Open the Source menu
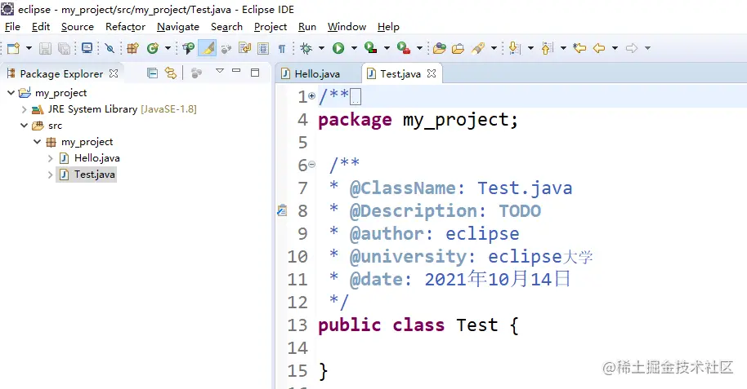The height and width of the screenshot is (389, 747). point(77,27)
